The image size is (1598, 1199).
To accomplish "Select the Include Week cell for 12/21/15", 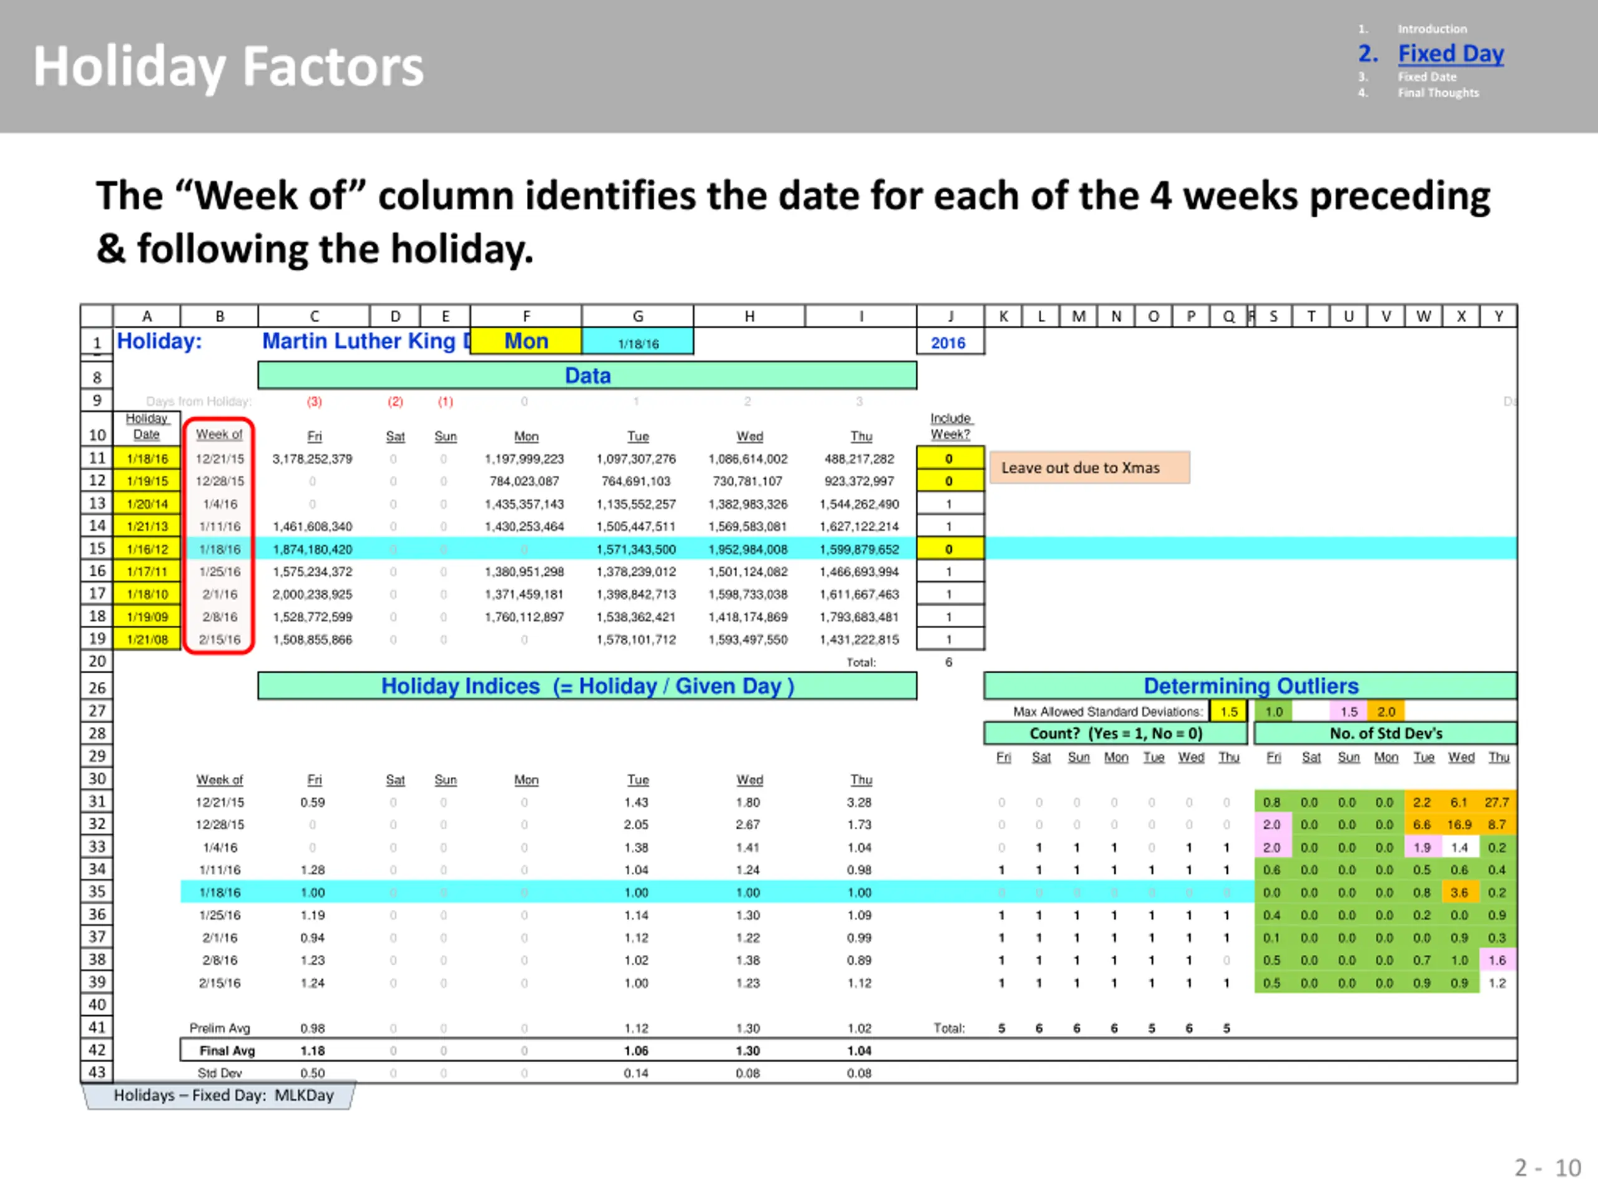I will click(949, 458).
